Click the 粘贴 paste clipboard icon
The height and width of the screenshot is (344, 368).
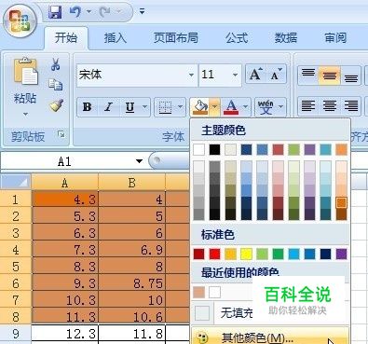(25, 72)
